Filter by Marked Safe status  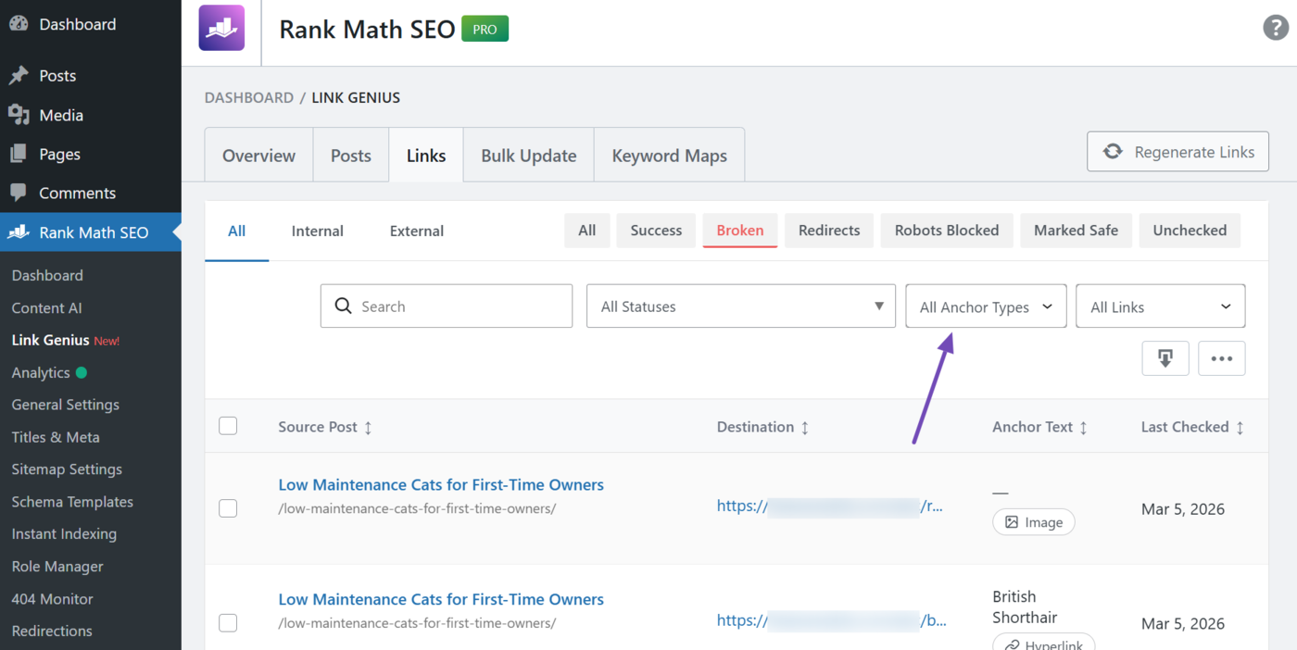pos(1077,231)
